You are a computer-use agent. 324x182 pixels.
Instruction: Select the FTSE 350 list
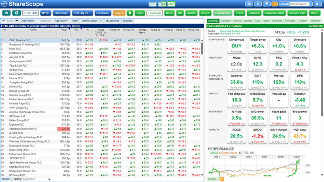31,13
